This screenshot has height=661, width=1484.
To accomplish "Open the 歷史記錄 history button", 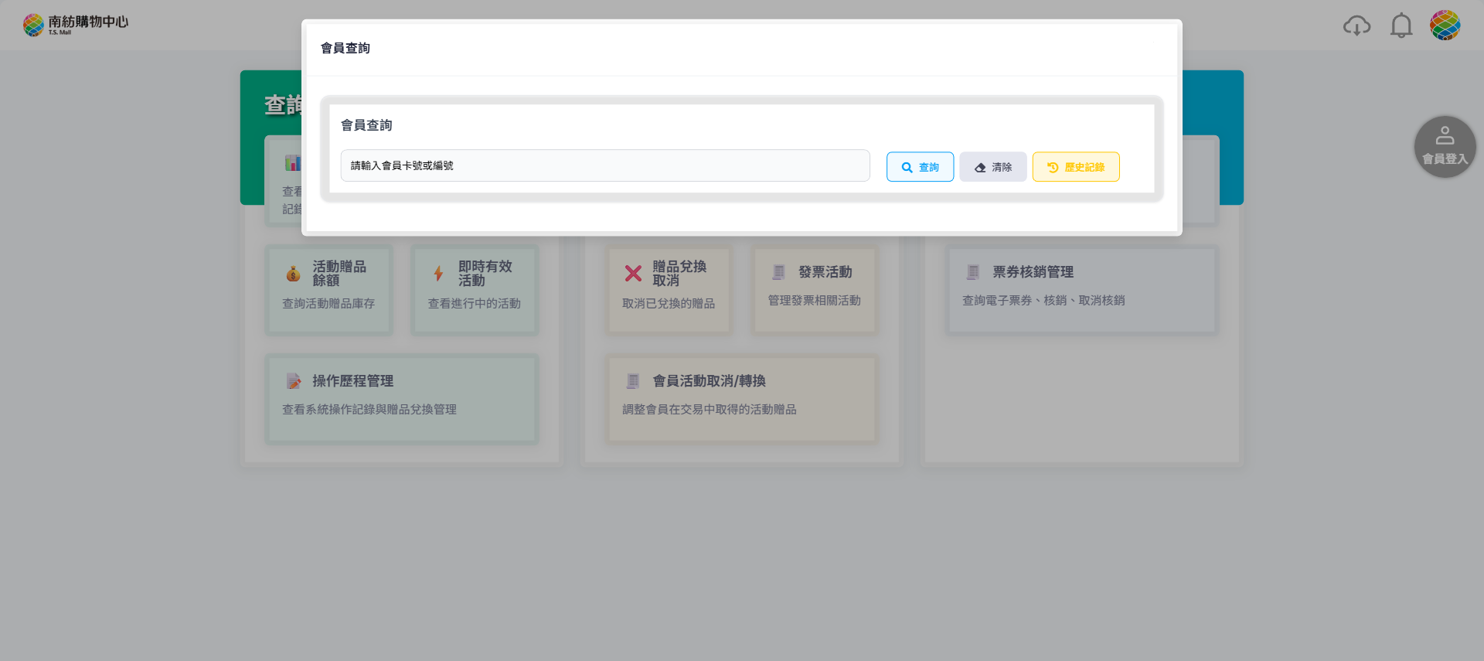I will tap(1076, 167).
